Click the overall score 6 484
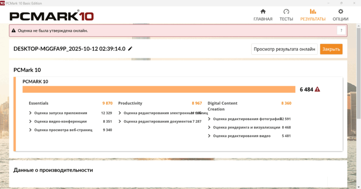The height and width of the screenshot is (189, 361). pos(306,89)
